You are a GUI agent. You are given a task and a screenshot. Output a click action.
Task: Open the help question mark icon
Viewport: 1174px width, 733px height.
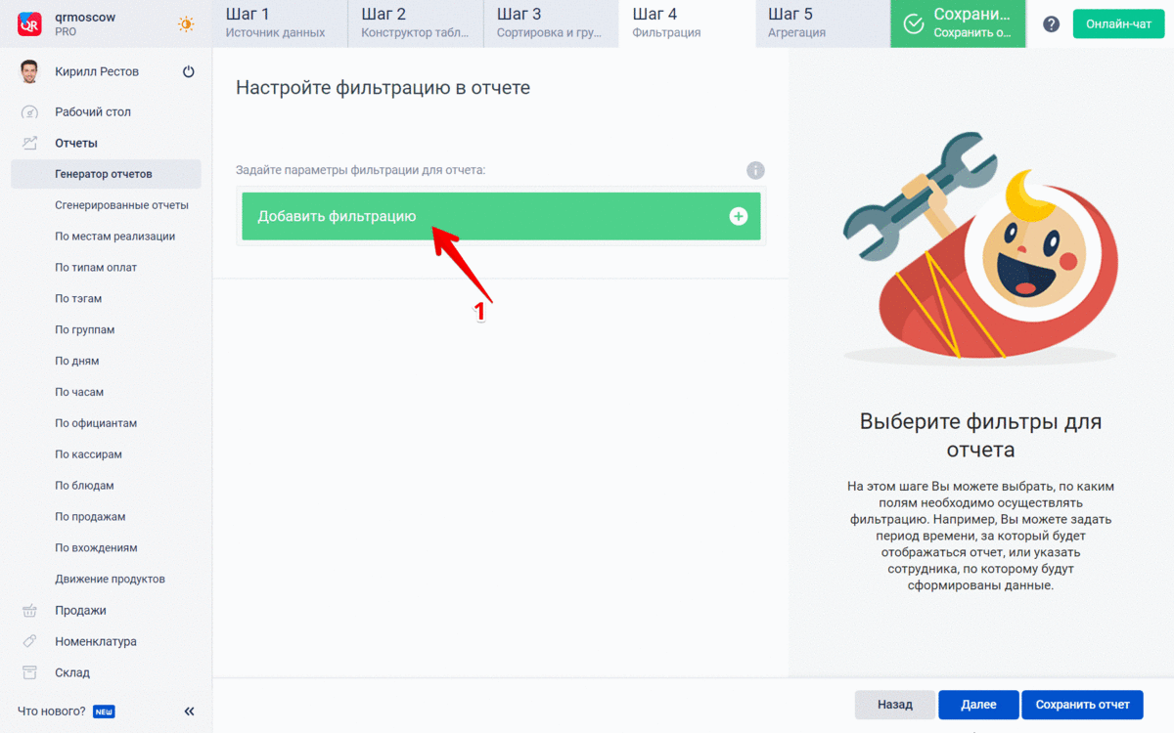point(1051,24)
